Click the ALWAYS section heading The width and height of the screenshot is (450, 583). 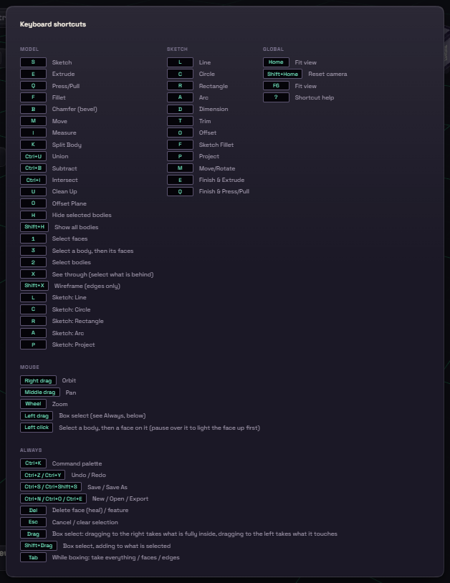(31, 450)
